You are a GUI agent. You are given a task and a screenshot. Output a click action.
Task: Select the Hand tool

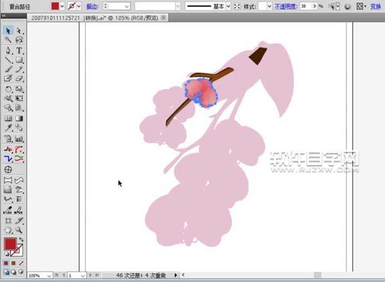(8, 229)
